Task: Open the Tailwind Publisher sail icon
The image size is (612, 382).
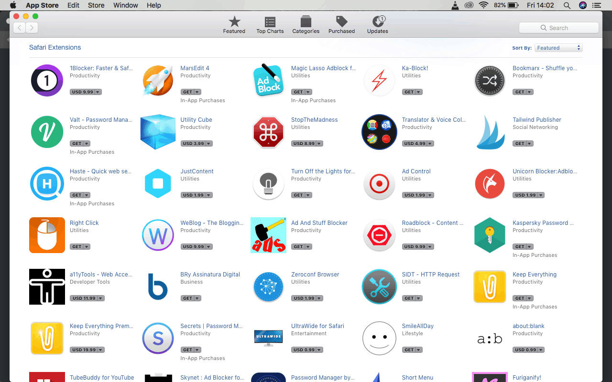Action: 490,132
